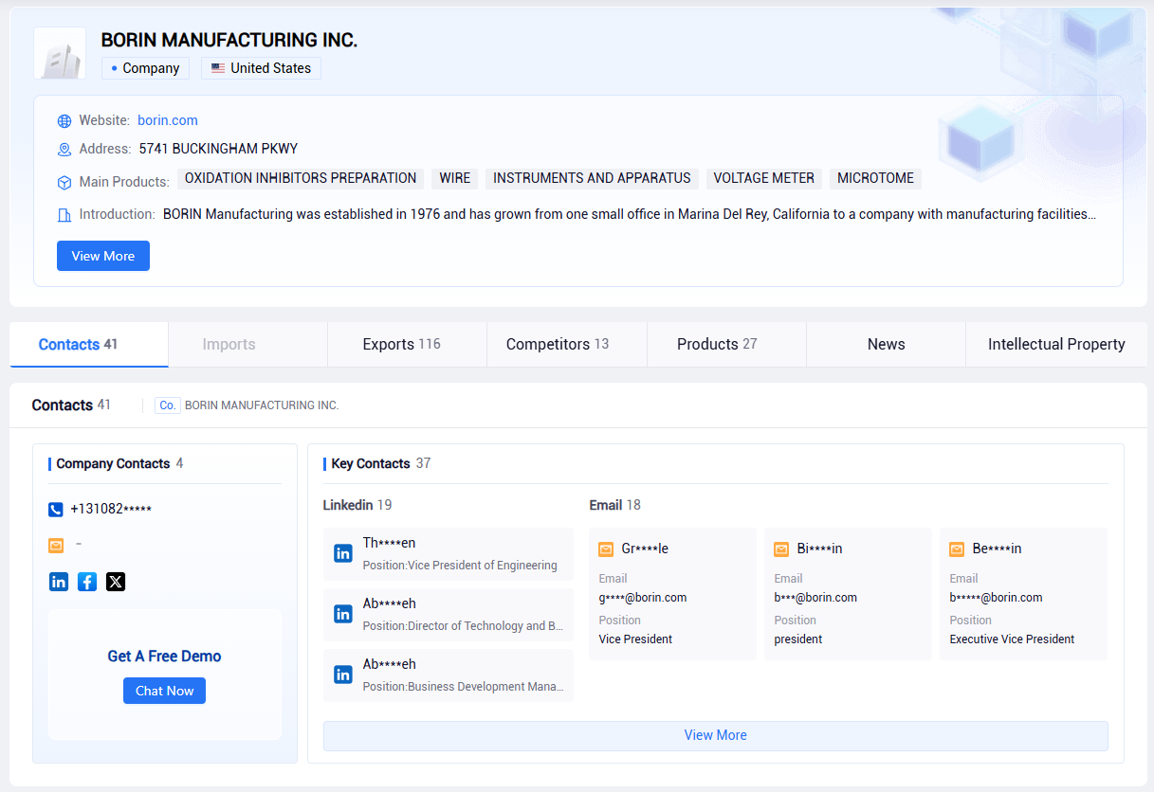Click the United States country tag
The width and height of the screenshot is (1154, 792).
tap(262, 68)
